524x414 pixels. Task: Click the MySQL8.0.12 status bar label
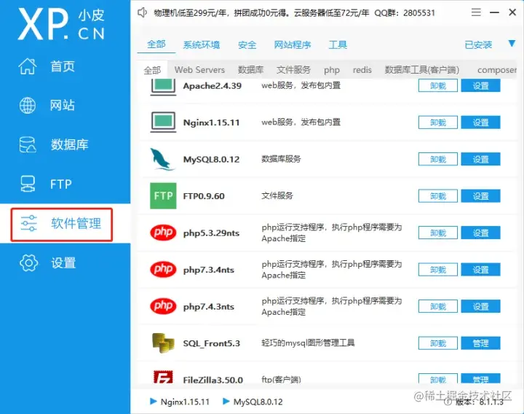click(258, 402)
